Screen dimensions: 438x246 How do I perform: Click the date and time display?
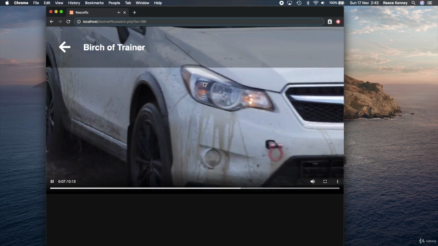pyautogui.click(x=364, y=3)
